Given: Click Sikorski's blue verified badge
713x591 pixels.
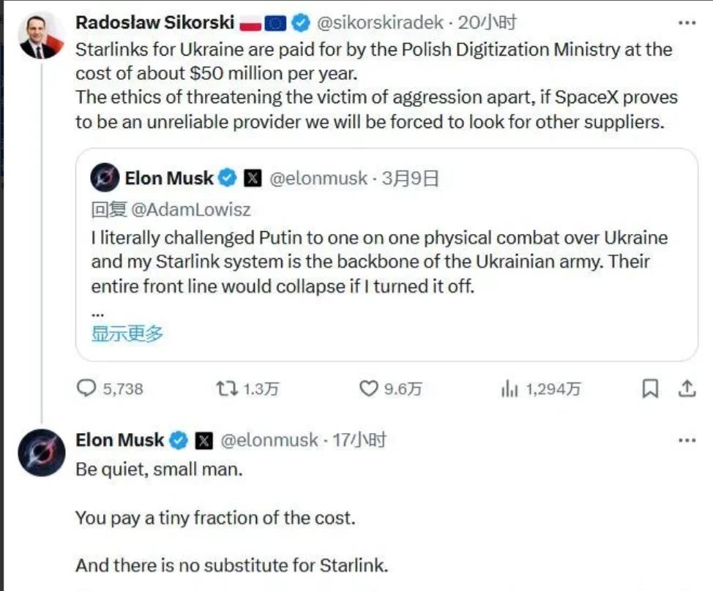Looking at the screenshot, I should coord(300,23).
